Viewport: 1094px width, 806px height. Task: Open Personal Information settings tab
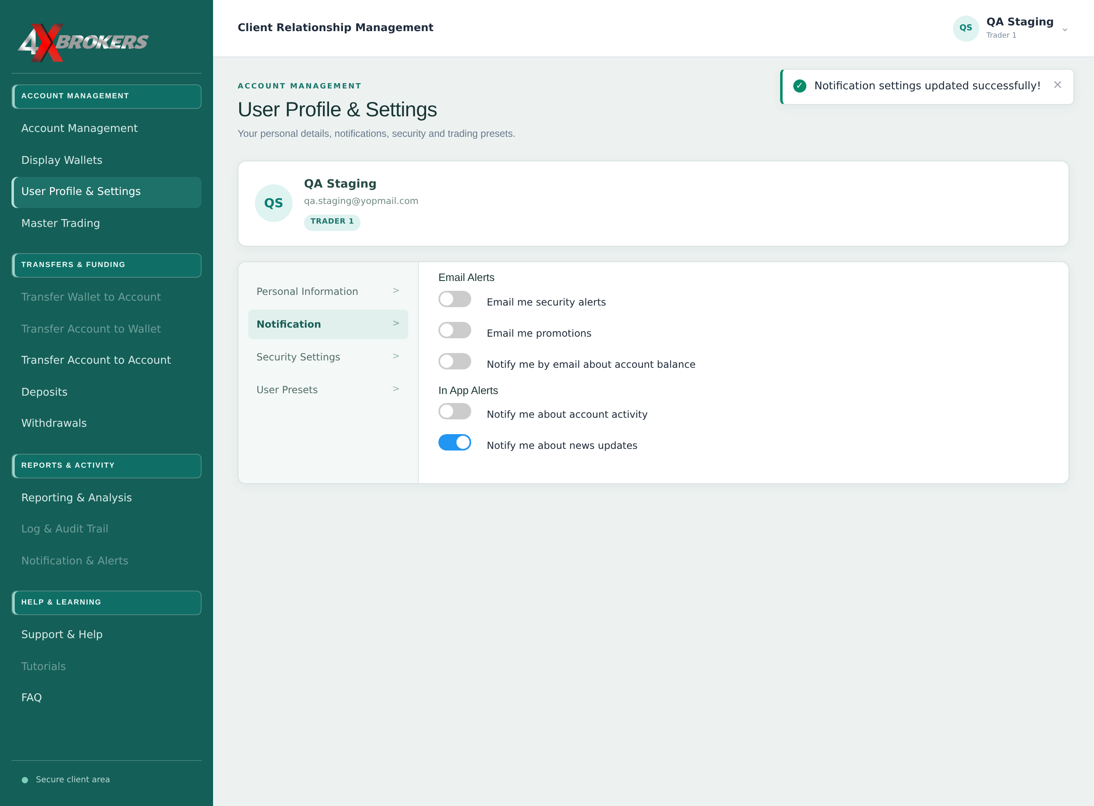click(x=328, y=291)
